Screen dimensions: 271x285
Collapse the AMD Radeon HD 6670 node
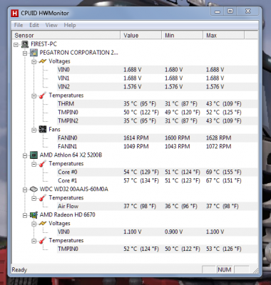click(25, 215)
